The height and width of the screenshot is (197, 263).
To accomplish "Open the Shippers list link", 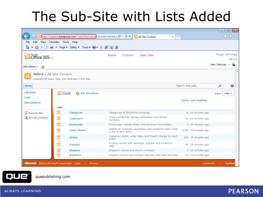I will tap(75, 150).
